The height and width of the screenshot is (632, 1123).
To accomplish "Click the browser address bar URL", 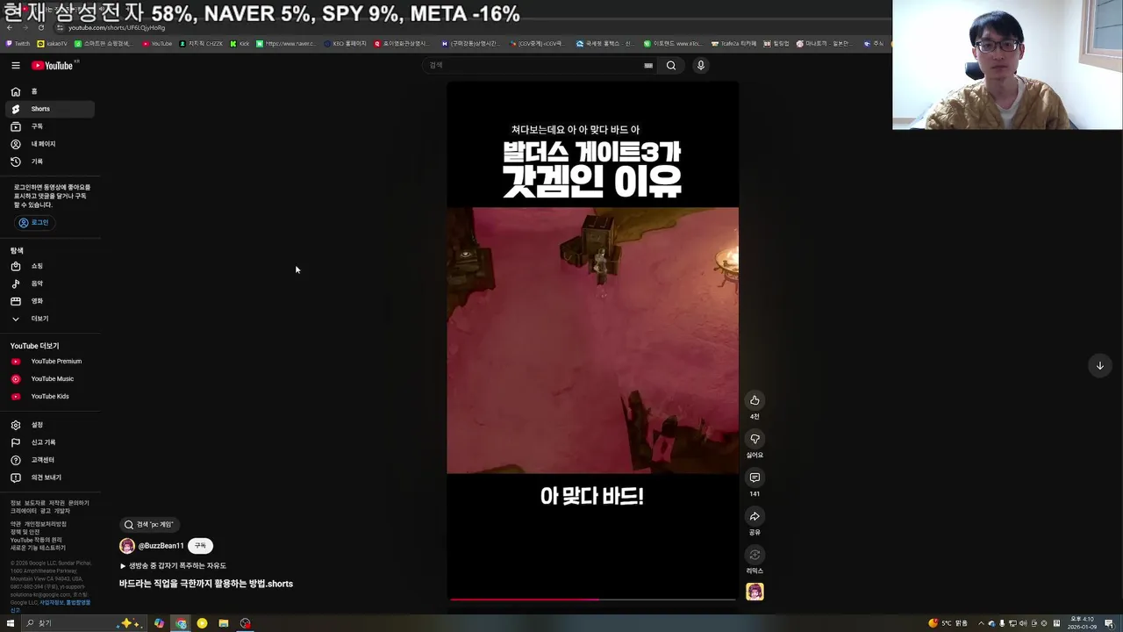I will click(x=117, y=27).
